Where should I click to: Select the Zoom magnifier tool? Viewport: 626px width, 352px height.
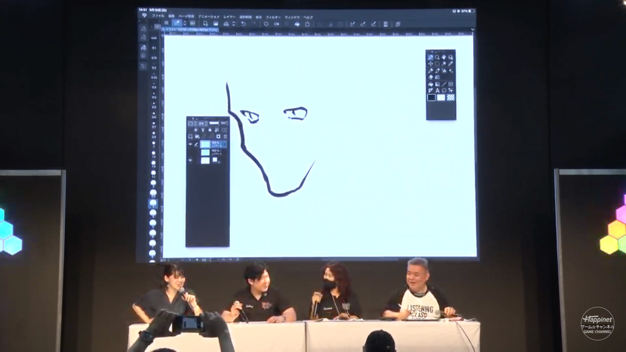(x=437, y=57)
